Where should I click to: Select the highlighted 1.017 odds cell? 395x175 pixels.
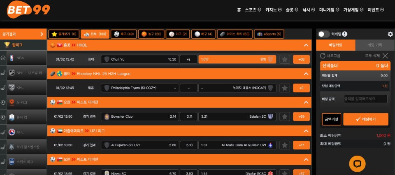pyautogui.click(x=237, y=60)
